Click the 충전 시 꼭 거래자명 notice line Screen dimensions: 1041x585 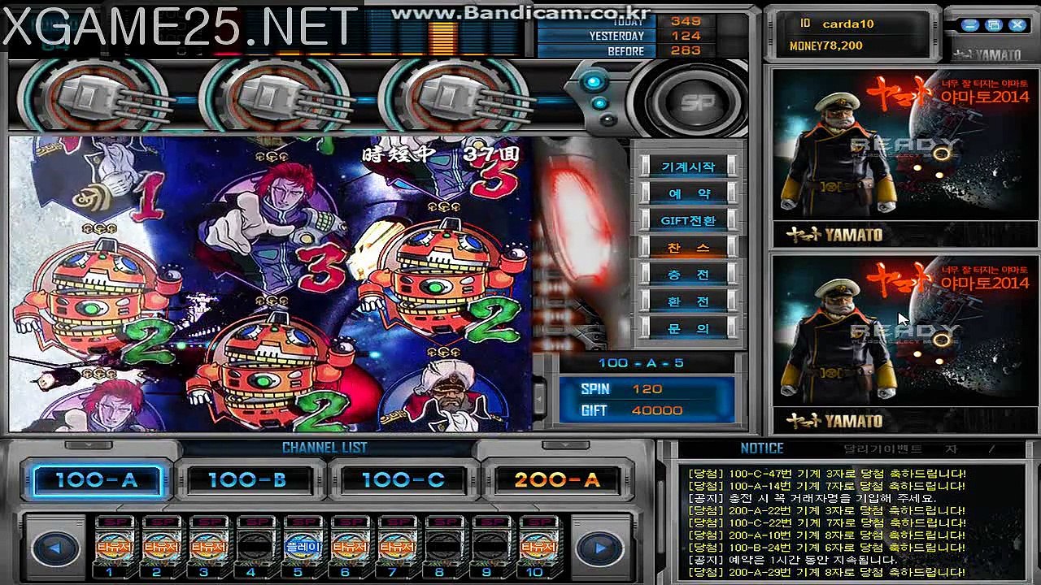[x=812, y=498]
